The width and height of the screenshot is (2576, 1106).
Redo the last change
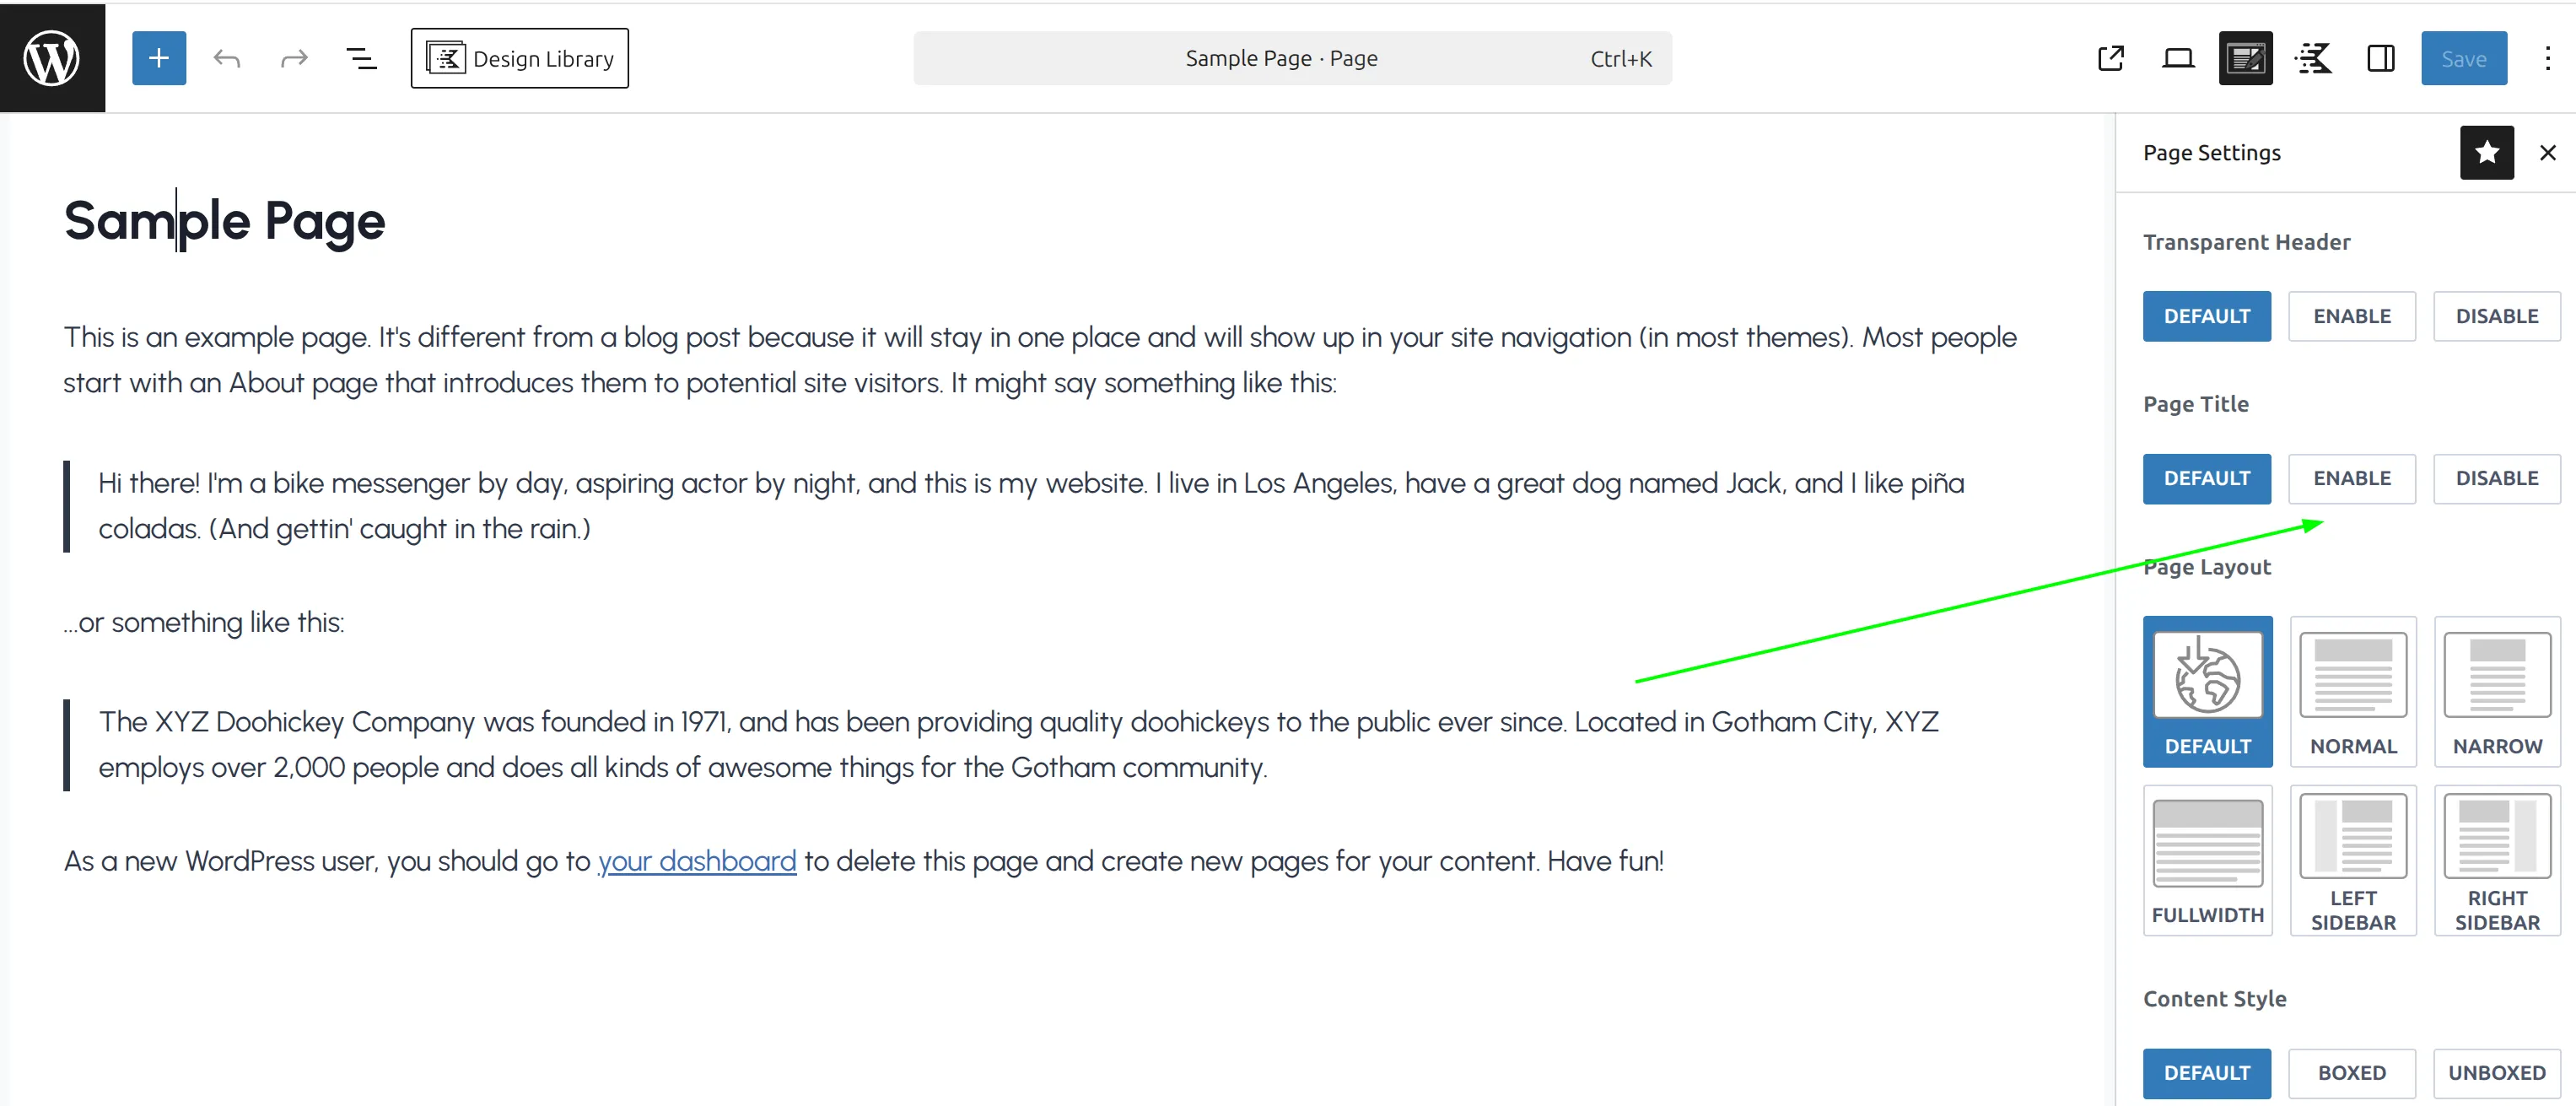tap(293, 57)
